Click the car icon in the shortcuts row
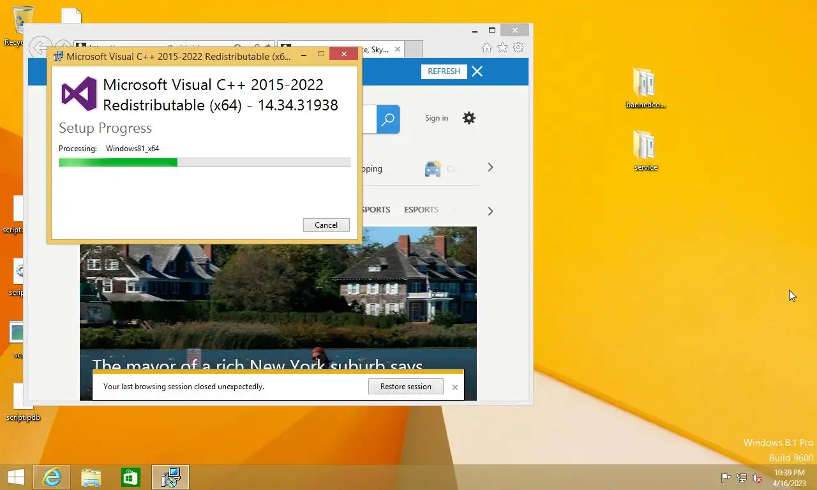The height and width of the screenshot is (490, 817). coord(433,168)
